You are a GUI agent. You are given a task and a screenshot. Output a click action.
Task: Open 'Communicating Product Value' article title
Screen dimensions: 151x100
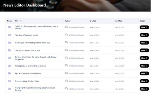pyautogui.click(x=27, y=81)
